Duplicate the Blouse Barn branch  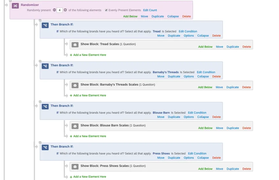[x=174, y=117]
